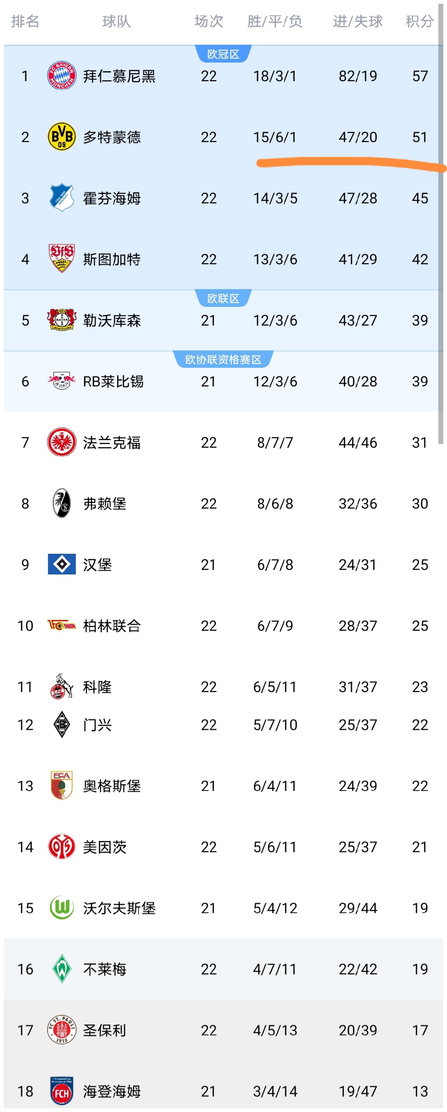Select the Eintracht Frankfurt eagle crest
This screenshot has width=447, height=1112.
point(62,442)
